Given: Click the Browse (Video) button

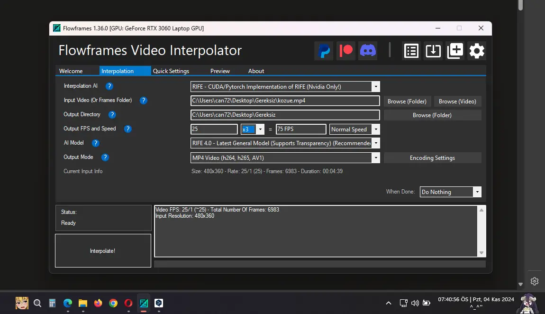Looking at the screenshot, I should coord(457,101).
